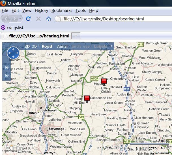Click the craigslist peace-sign favicon

[3, 27]
